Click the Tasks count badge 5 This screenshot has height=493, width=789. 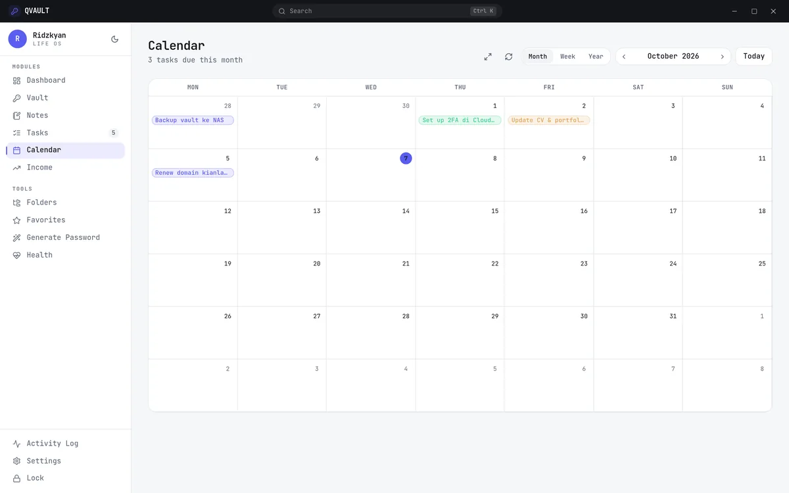coord(113,133)
